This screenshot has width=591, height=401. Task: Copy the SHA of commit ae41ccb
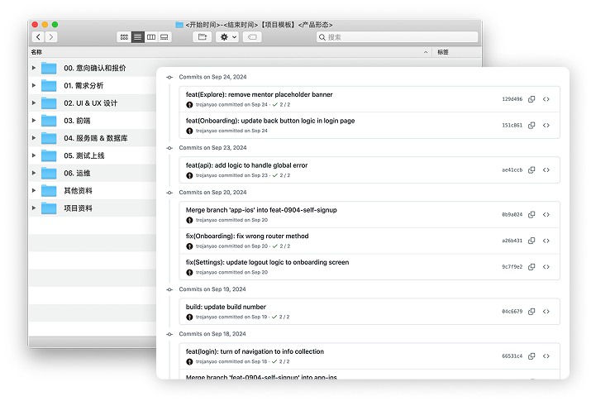tap(531, 170)
